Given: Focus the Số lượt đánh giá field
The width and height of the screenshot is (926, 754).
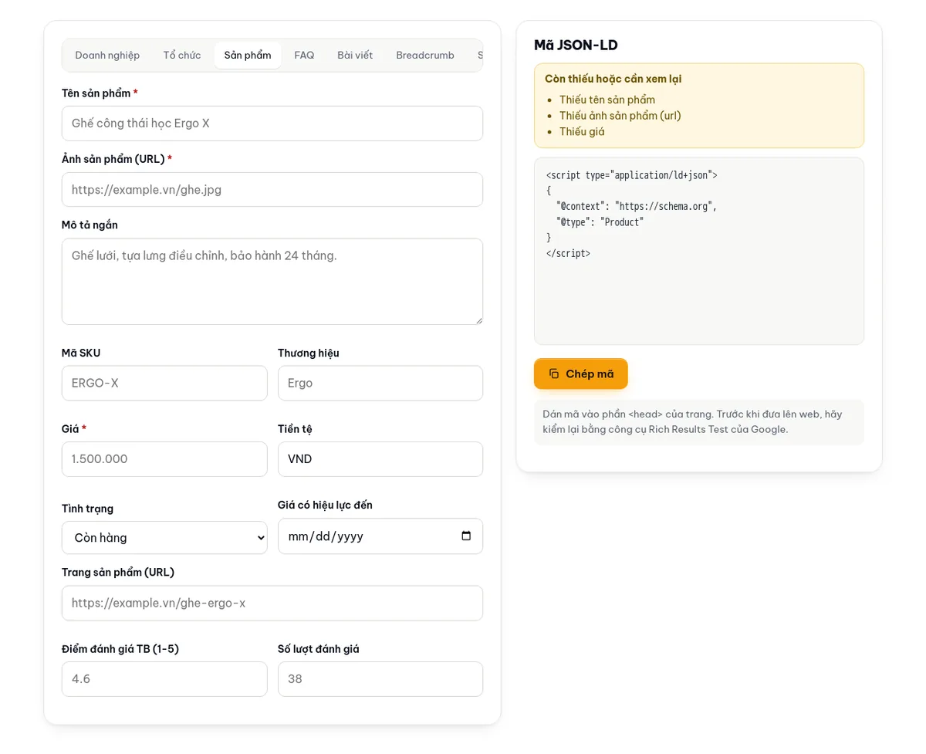Looking at the screenshot, I should click(x=380, y=679).
